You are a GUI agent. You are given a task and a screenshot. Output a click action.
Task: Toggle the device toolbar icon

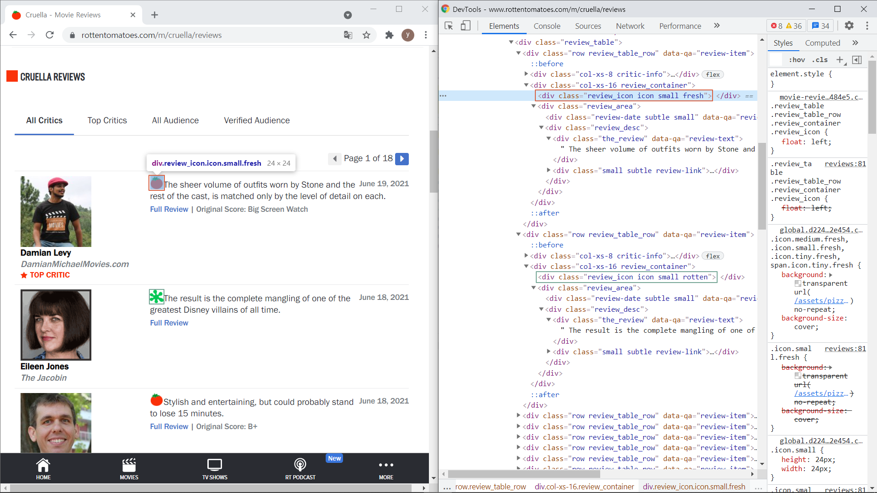(465, 26)
